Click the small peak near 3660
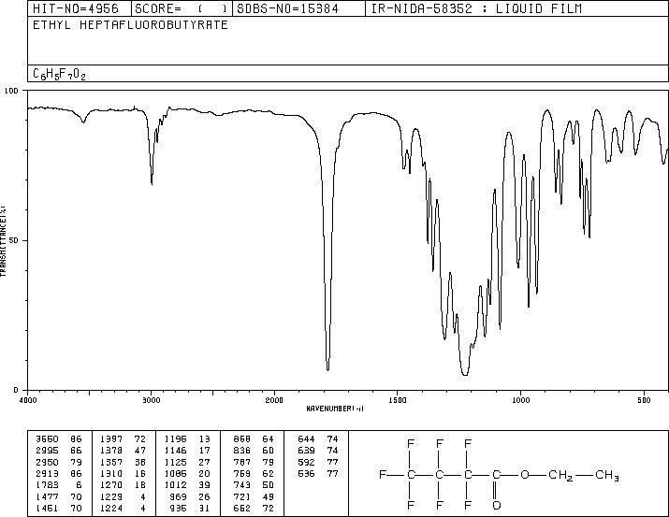 click(83, 122)
